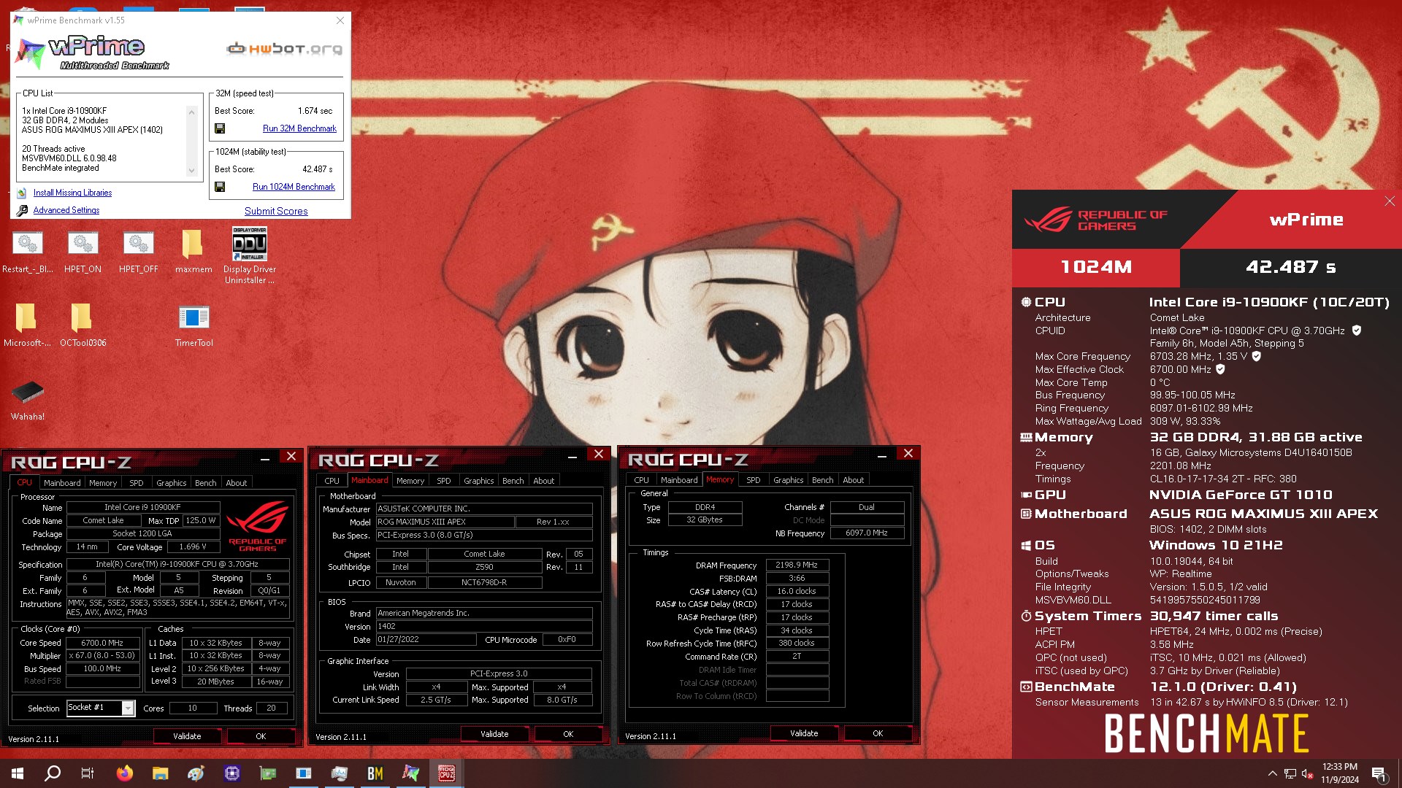Click the Advanced Settings wrench icon
The height and width of the screenshot is (788, 1402).
[22, 210]
